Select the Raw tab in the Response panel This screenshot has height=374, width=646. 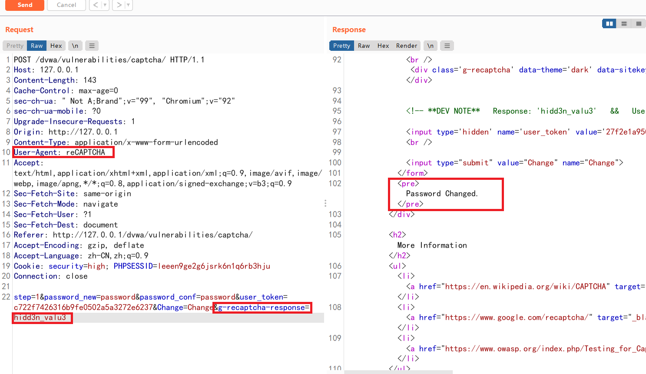364,45
